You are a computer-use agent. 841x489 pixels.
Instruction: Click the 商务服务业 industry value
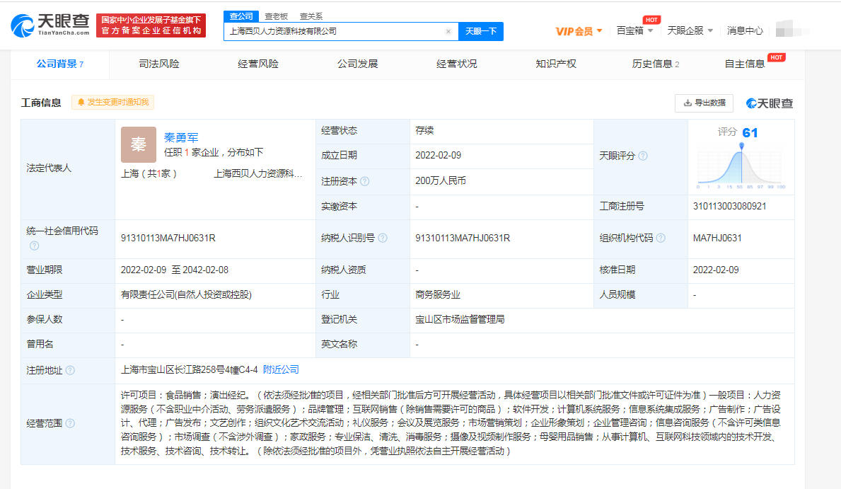pyautogui.click(x=438, y=294)
